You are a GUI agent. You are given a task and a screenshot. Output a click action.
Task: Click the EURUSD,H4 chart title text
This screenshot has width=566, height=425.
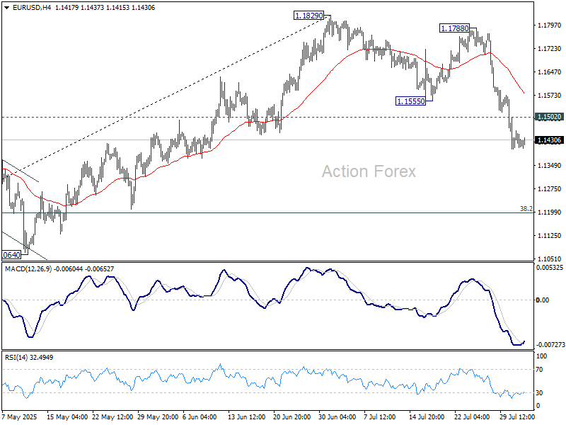click(33, 8)
